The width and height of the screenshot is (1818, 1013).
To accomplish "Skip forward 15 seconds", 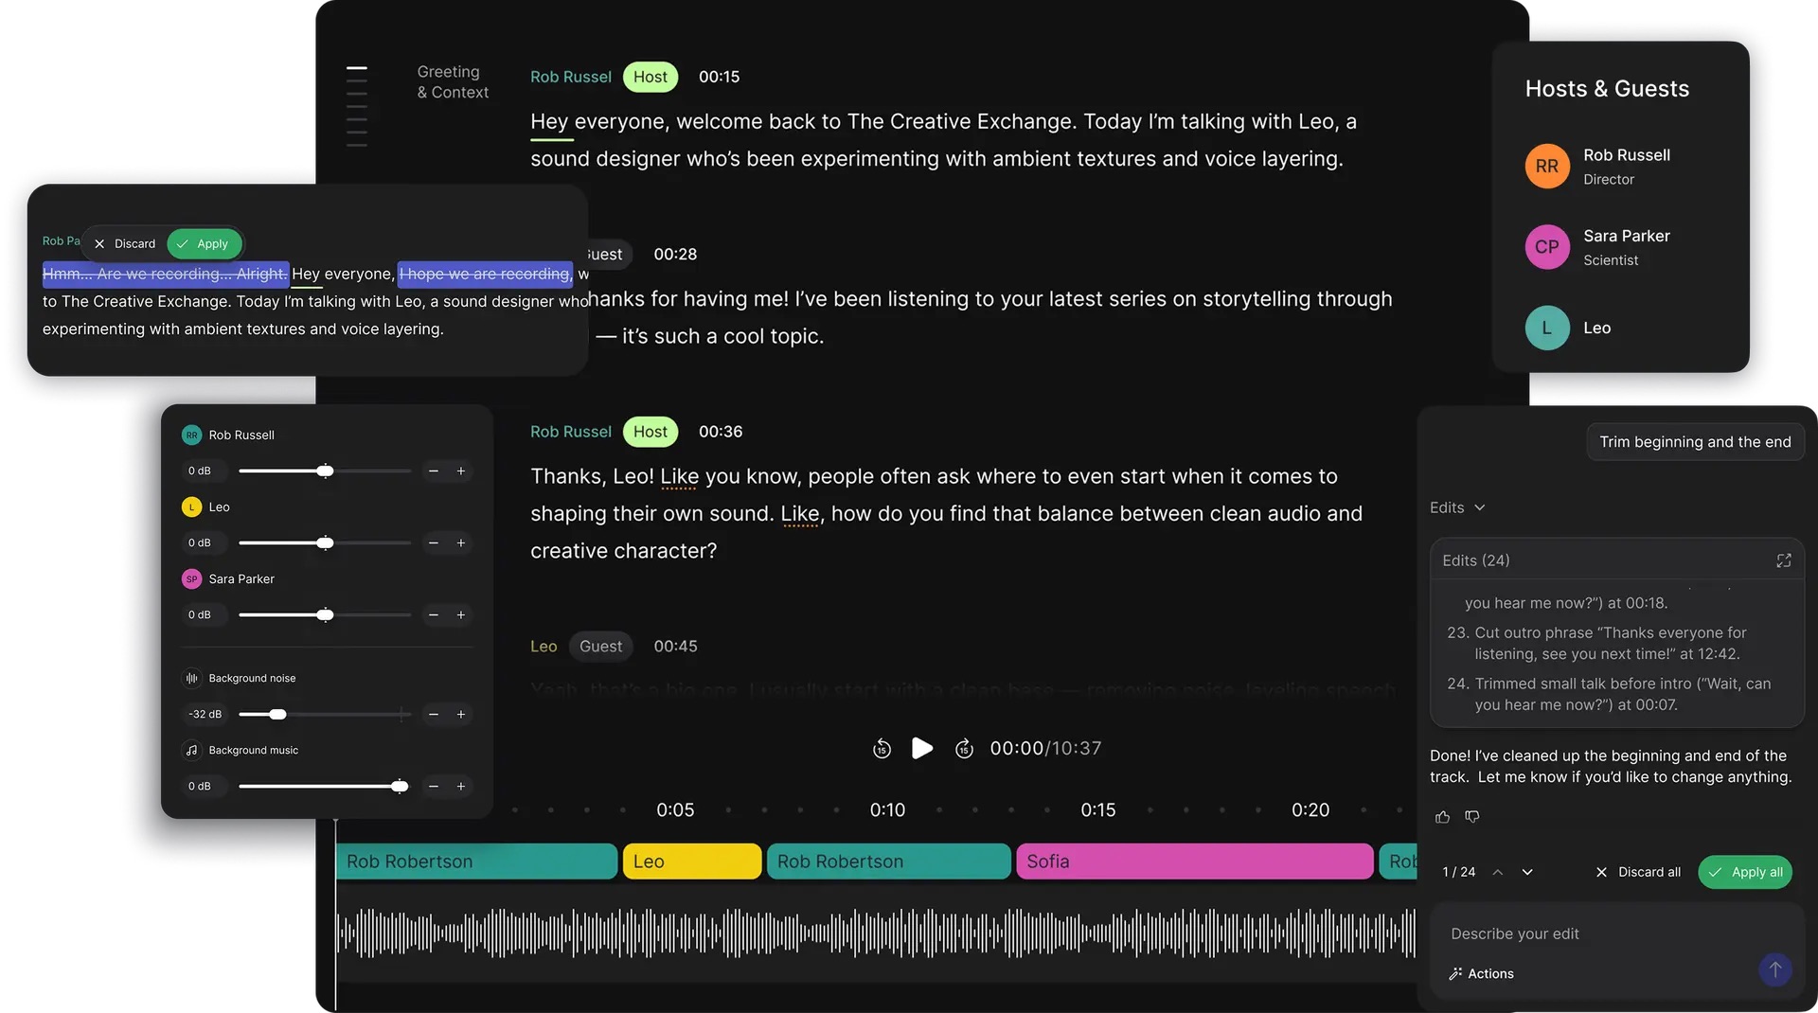I will coord(964,749).
